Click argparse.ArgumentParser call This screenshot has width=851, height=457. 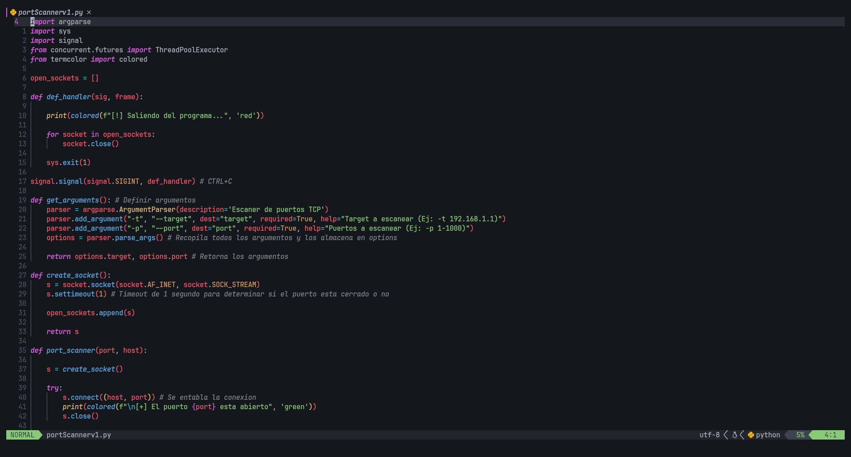point(129,209)
